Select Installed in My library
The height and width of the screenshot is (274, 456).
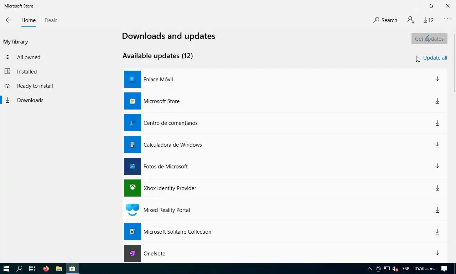(27, 71)
